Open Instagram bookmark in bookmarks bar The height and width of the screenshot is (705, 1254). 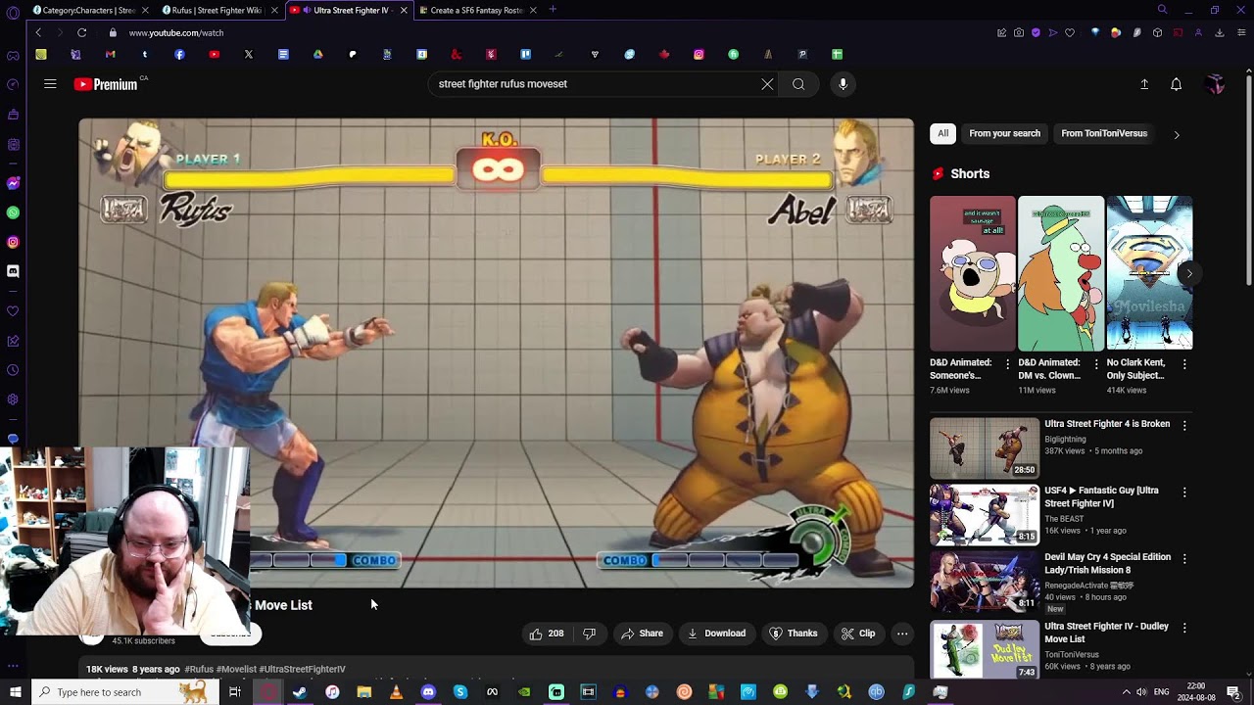tap(699, 55)
